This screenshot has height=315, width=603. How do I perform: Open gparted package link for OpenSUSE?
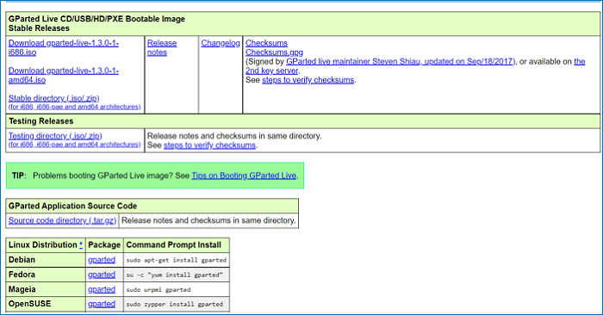[102, 304]
